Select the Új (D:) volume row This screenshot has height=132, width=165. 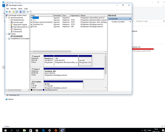(68, 26)
